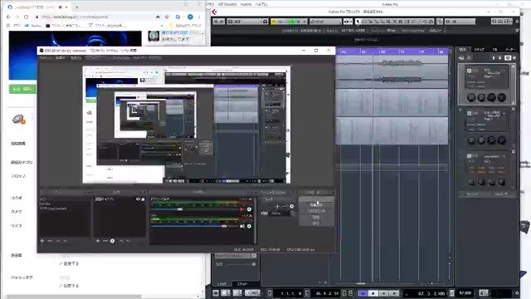This screenshot has height=299, width=531.
Task: Open the grid type dropdown in Cubase toolbar
Action: [x=325, y=22]
